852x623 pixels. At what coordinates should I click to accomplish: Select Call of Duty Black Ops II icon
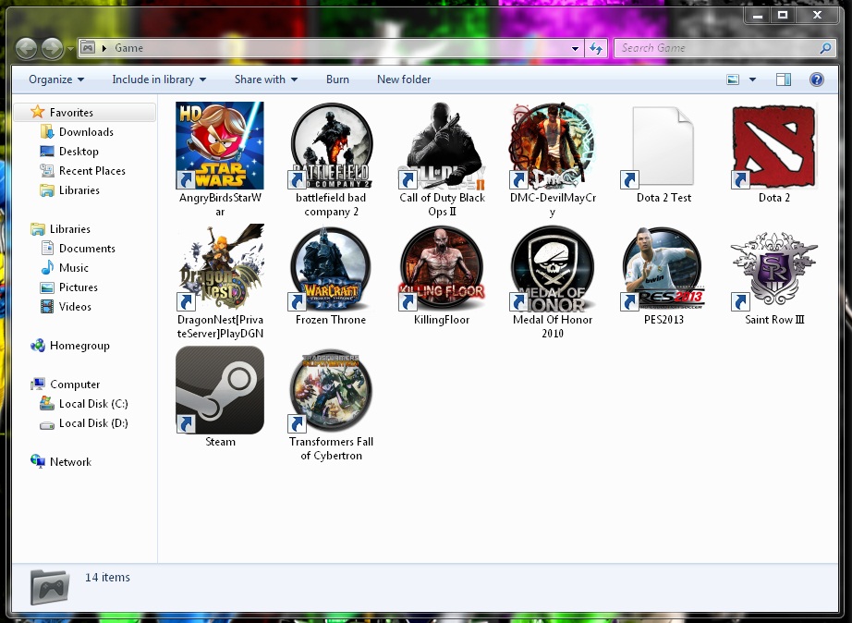click(442, 146)
